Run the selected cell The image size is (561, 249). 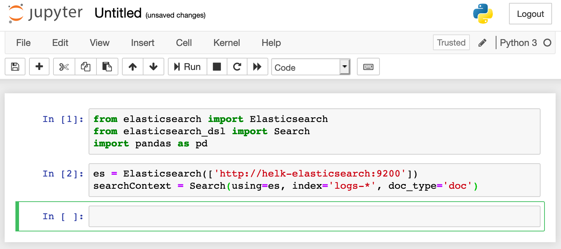click(x=187, y=67)
